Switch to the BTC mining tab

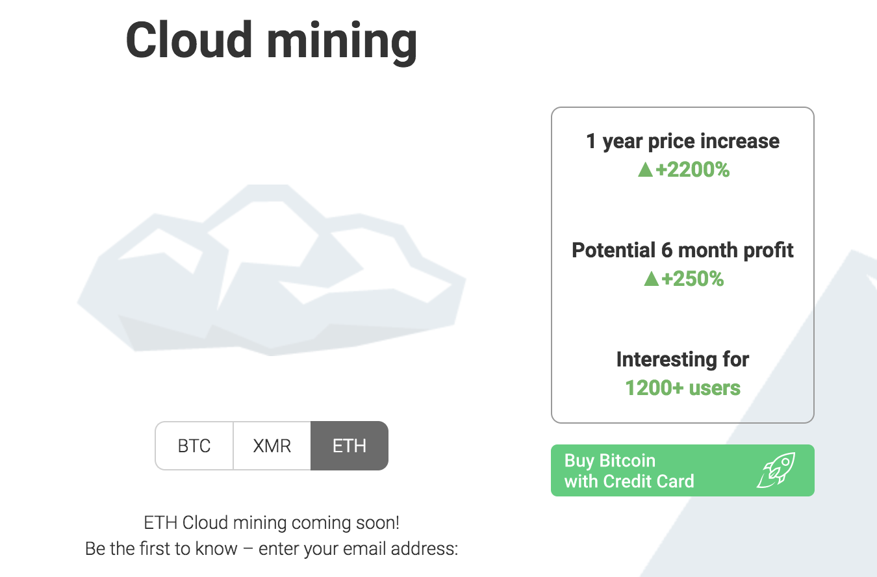pyautogui.click(x=194, y=446)
